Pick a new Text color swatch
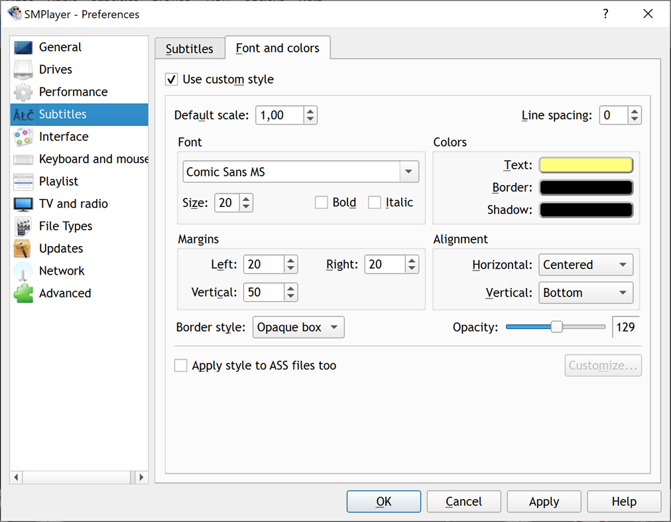671x522 pixels. pyautogui.click(x=585, y=165)
